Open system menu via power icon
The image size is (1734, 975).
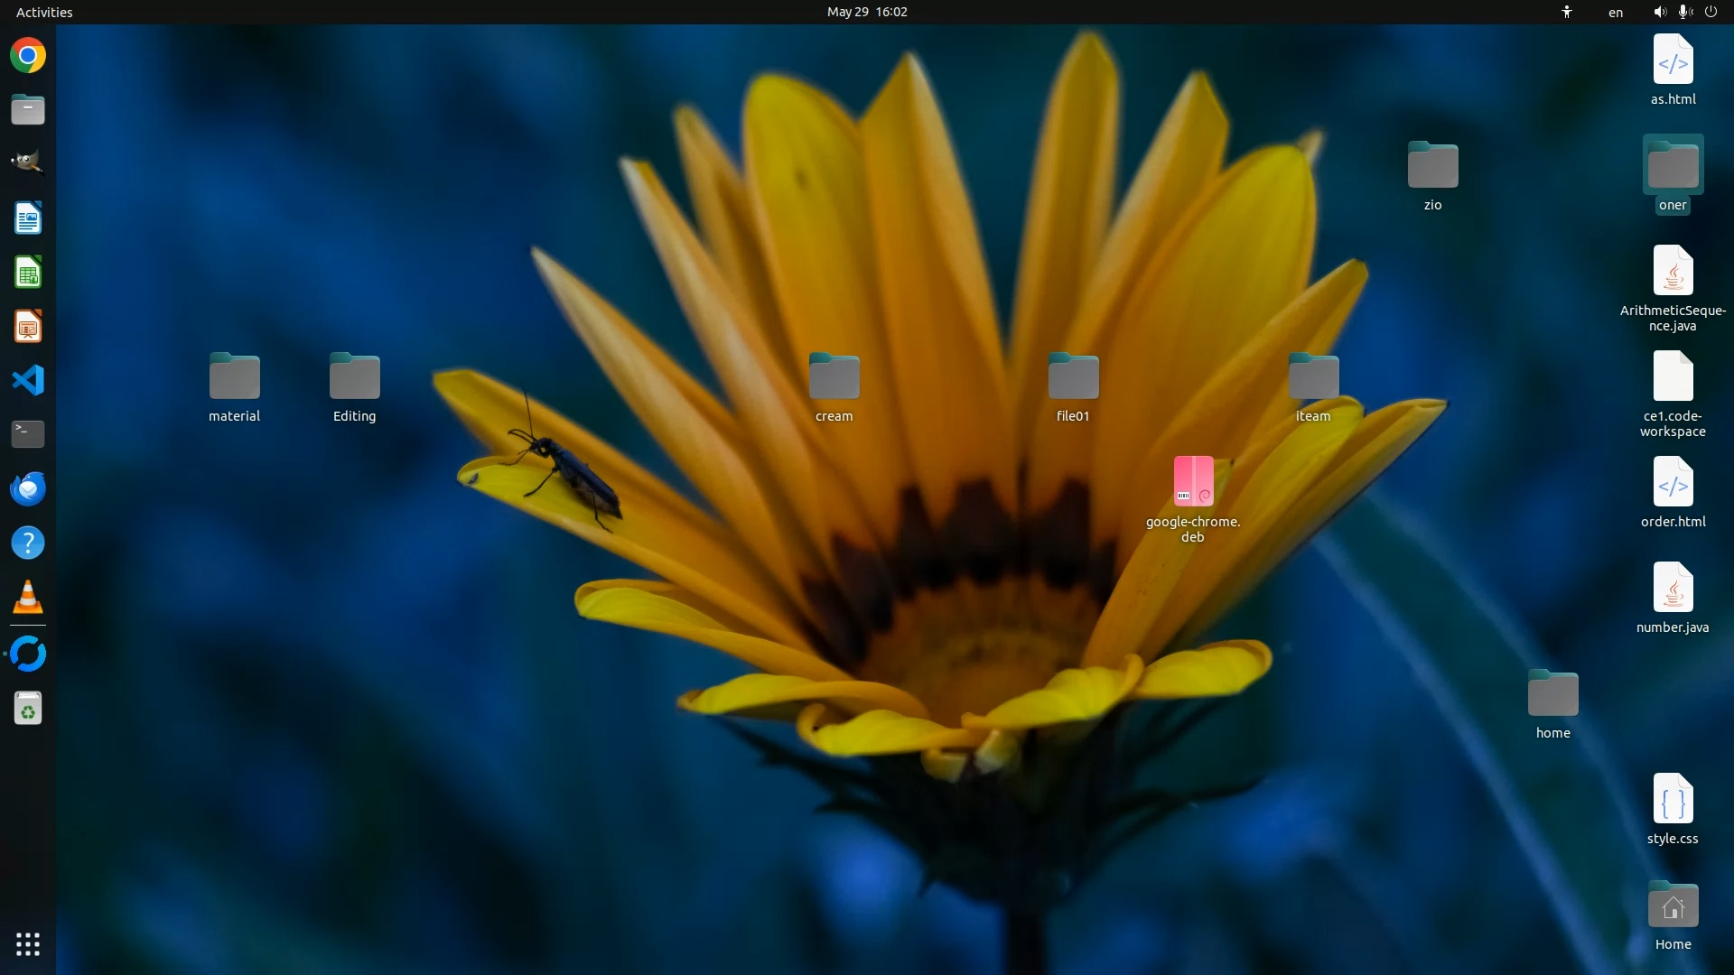point(1711,12)
